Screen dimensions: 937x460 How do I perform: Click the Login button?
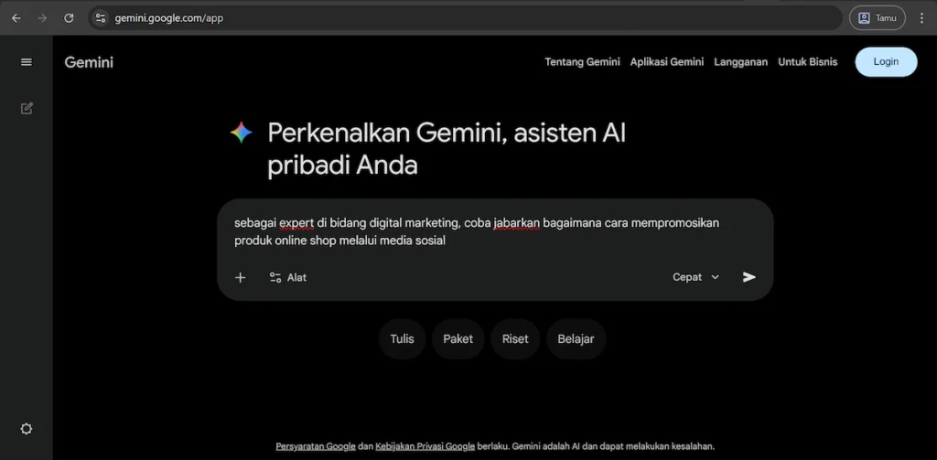886,61
